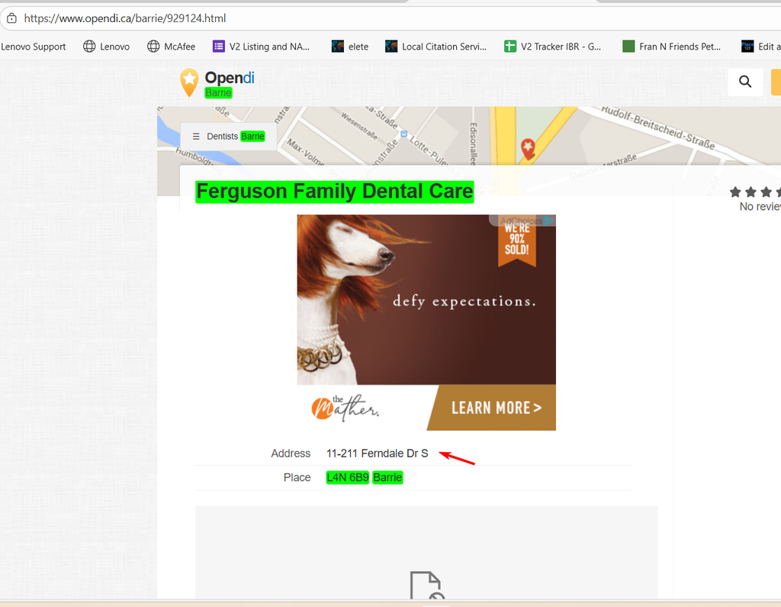Viewport: 781px width, 607px height.
Task: Open the elete bookmark
Action: (350, 47)
